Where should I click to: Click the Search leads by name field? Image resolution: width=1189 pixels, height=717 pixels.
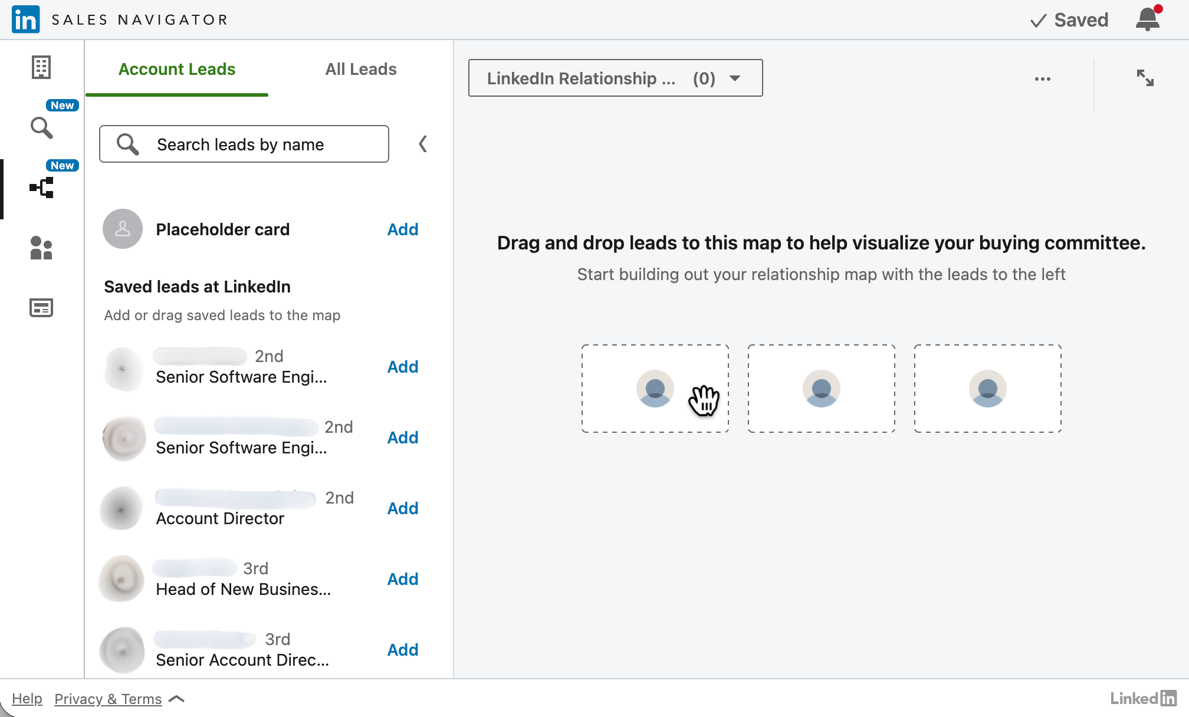244,144
